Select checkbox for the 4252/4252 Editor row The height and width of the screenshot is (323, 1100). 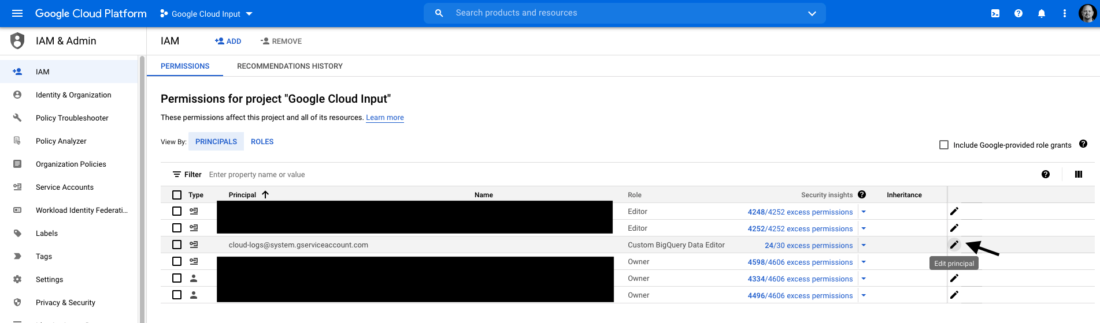(x=177, y=228)
